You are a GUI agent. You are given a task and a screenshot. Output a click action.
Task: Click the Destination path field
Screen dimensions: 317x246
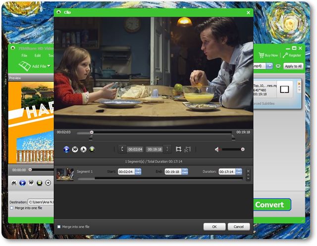[x=41, y=202]
